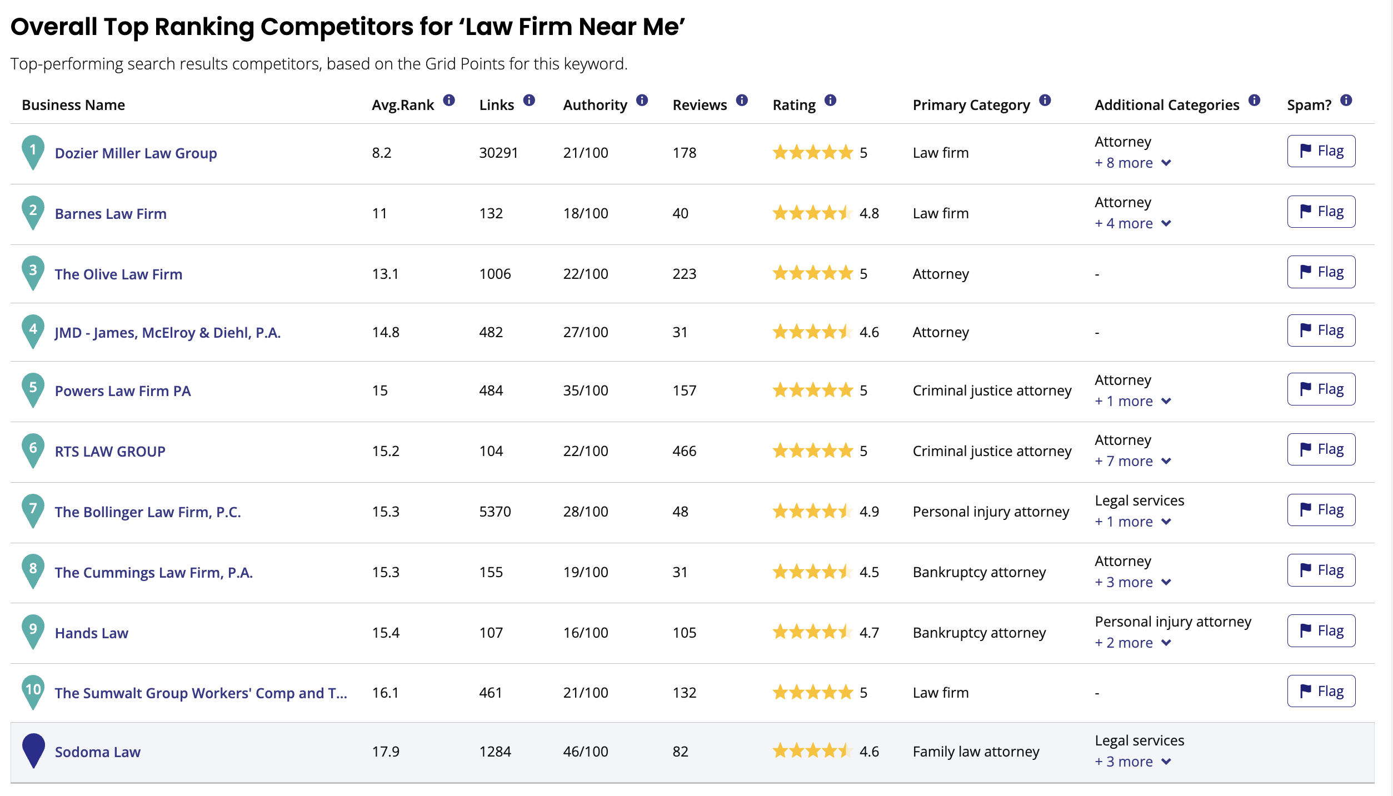Click the info icon next to Links column
Screen dimensions: 1393x796
coord(529,101)
